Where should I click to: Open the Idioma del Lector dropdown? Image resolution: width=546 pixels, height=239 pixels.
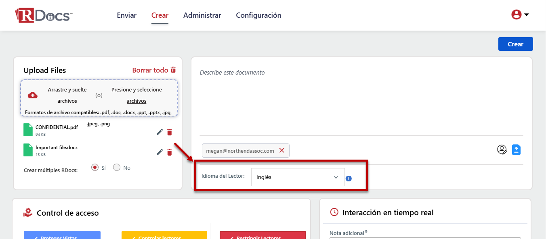click(298, 177)
